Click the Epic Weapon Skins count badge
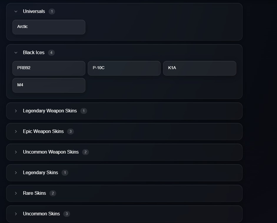The width and height of the screenshot is (277, 223). coord(70,132)
